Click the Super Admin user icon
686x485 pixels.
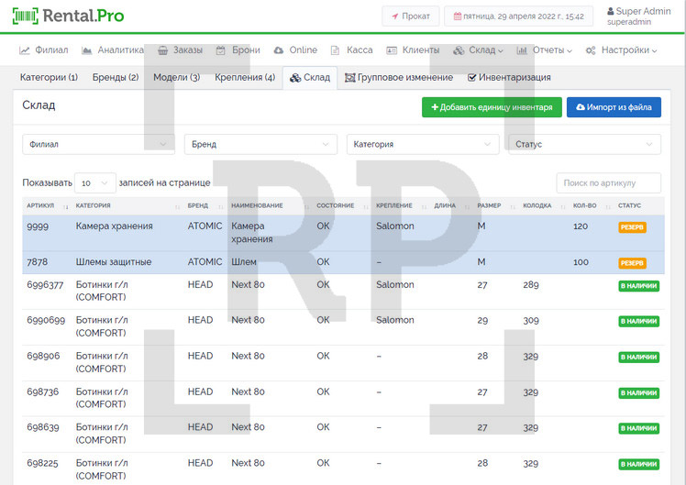[x=613, y=11]
